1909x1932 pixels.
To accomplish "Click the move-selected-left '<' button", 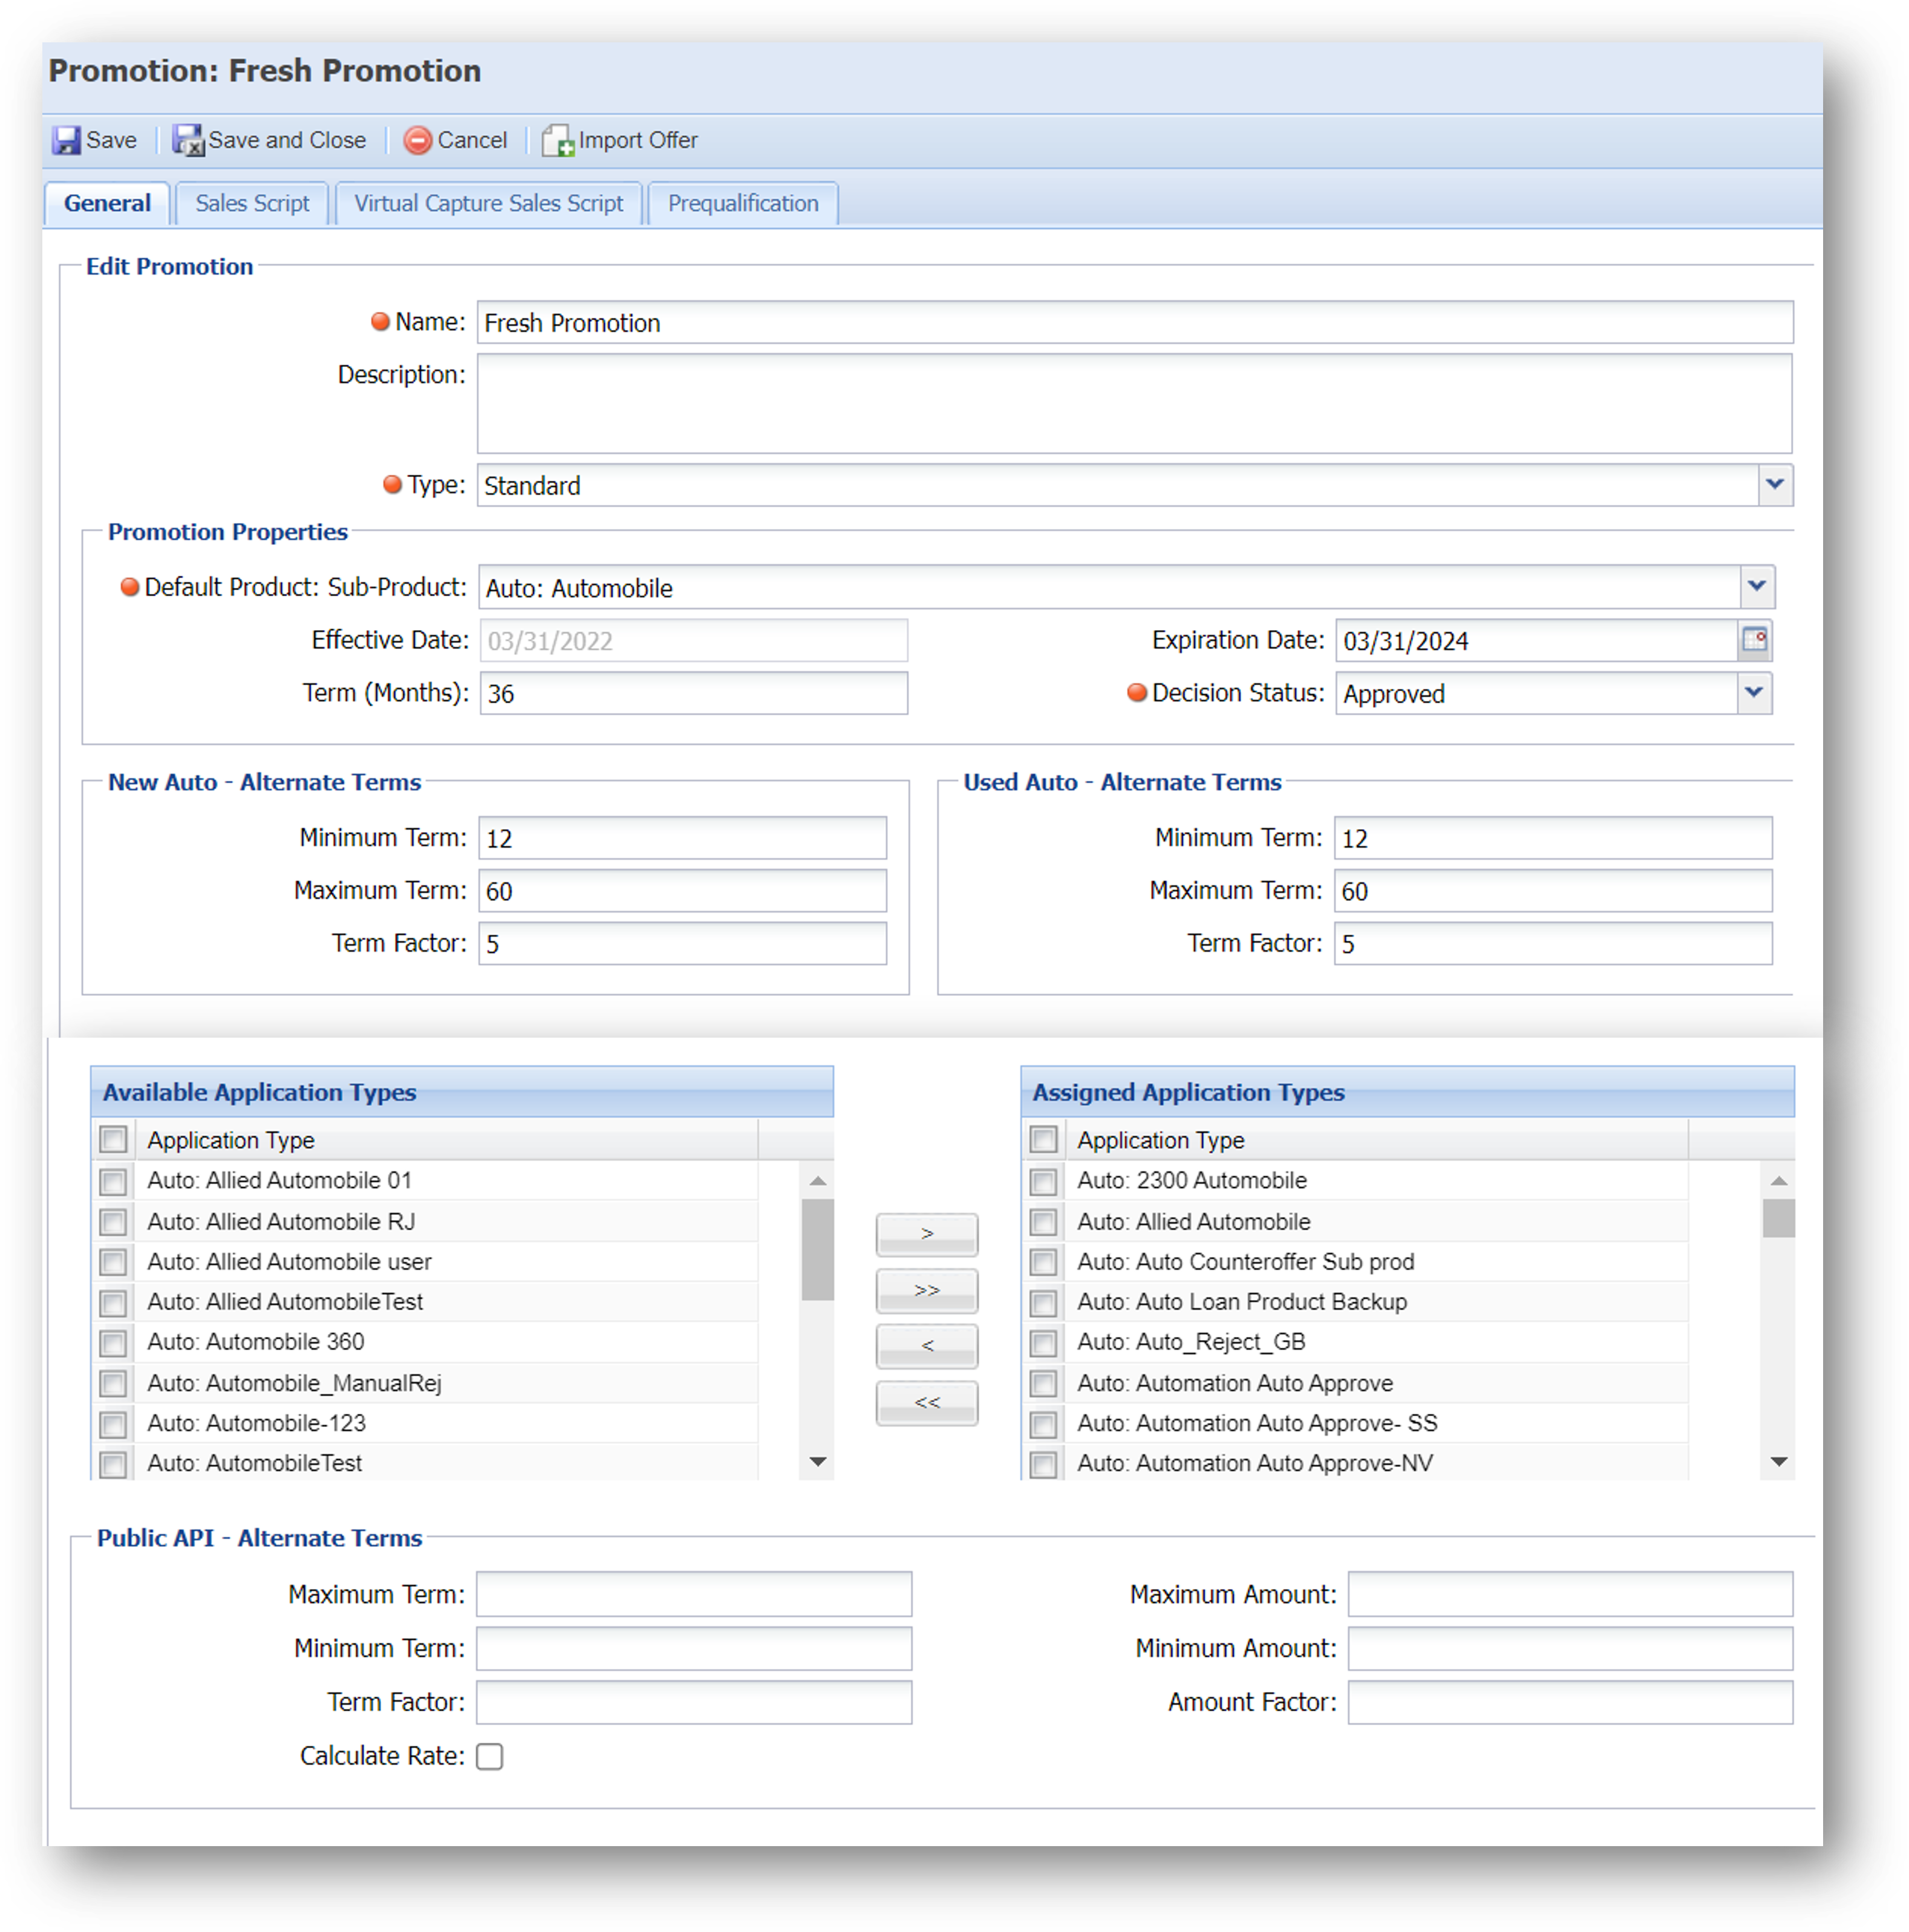I will pos(927,1346).
